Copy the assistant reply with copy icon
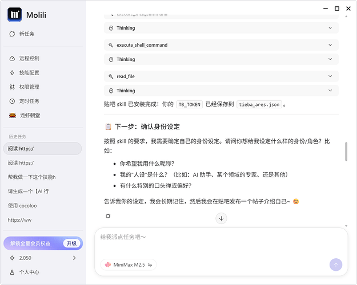Viewport: 357px width, 285px height. [x=108, y=216]
